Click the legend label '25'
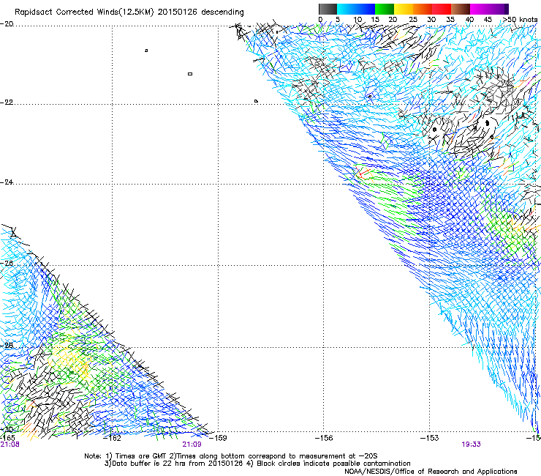The height and width of the screenshot is (476, 541). 413,19
